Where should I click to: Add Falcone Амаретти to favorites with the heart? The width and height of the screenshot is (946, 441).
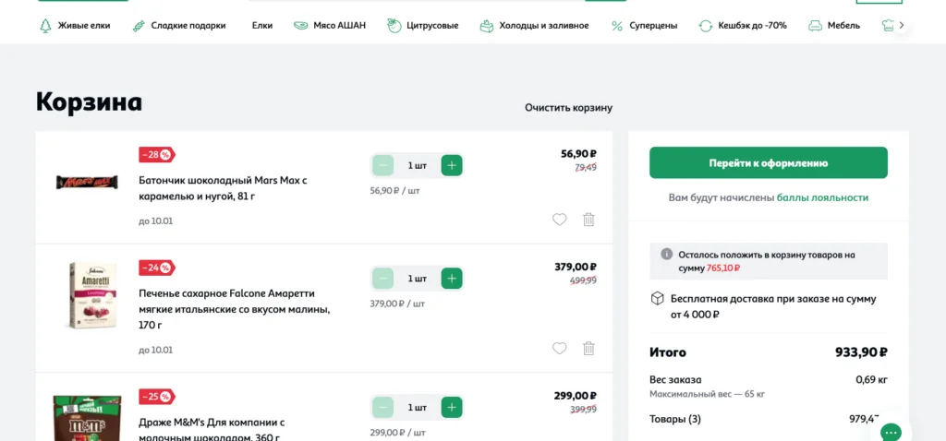(x=559, y=348)
